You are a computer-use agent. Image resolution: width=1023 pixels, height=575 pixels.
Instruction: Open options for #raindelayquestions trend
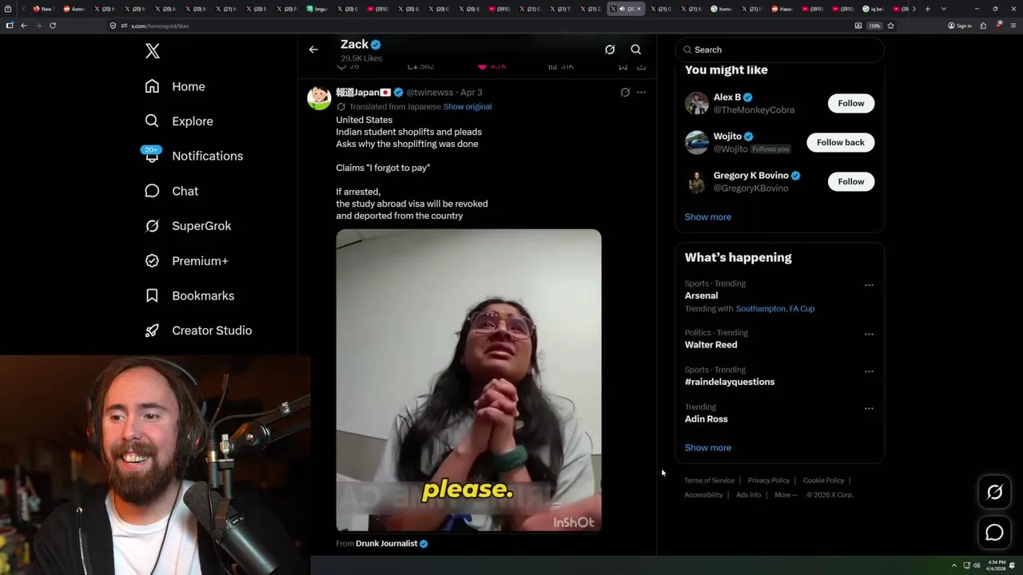pos(869,371)
